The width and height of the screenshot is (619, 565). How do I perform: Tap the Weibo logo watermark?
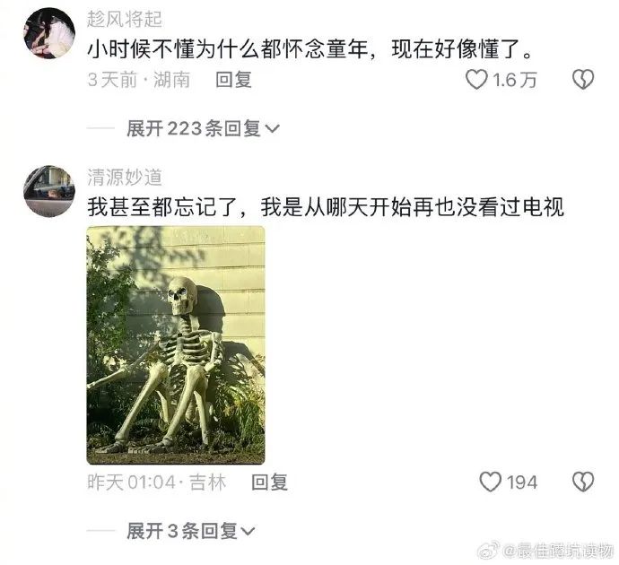click(488, 551)
